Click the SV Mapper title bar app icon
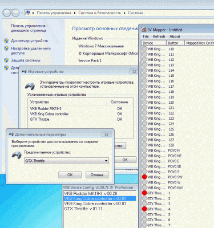The width and height of the screenshot is (214, 228). 144,30
